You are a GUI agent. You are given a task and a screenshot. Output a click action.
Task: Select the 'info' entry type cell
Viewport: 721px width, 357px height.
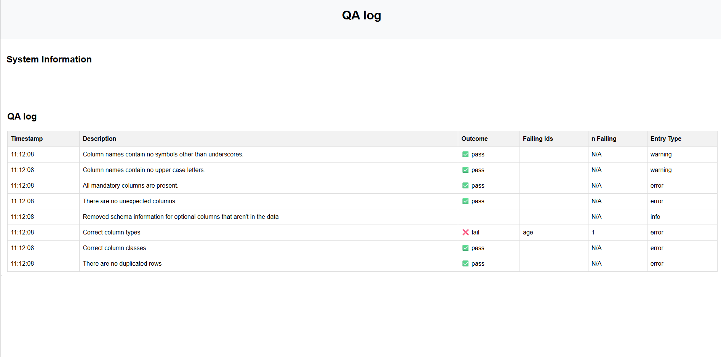coord(655,217)
